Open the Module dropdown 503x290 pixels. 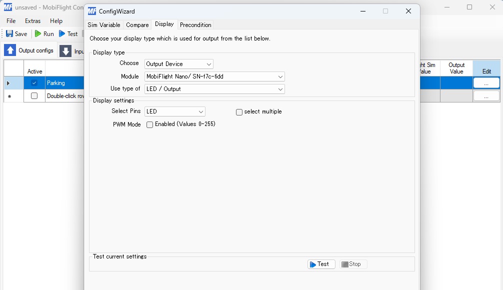click(214, 76)
